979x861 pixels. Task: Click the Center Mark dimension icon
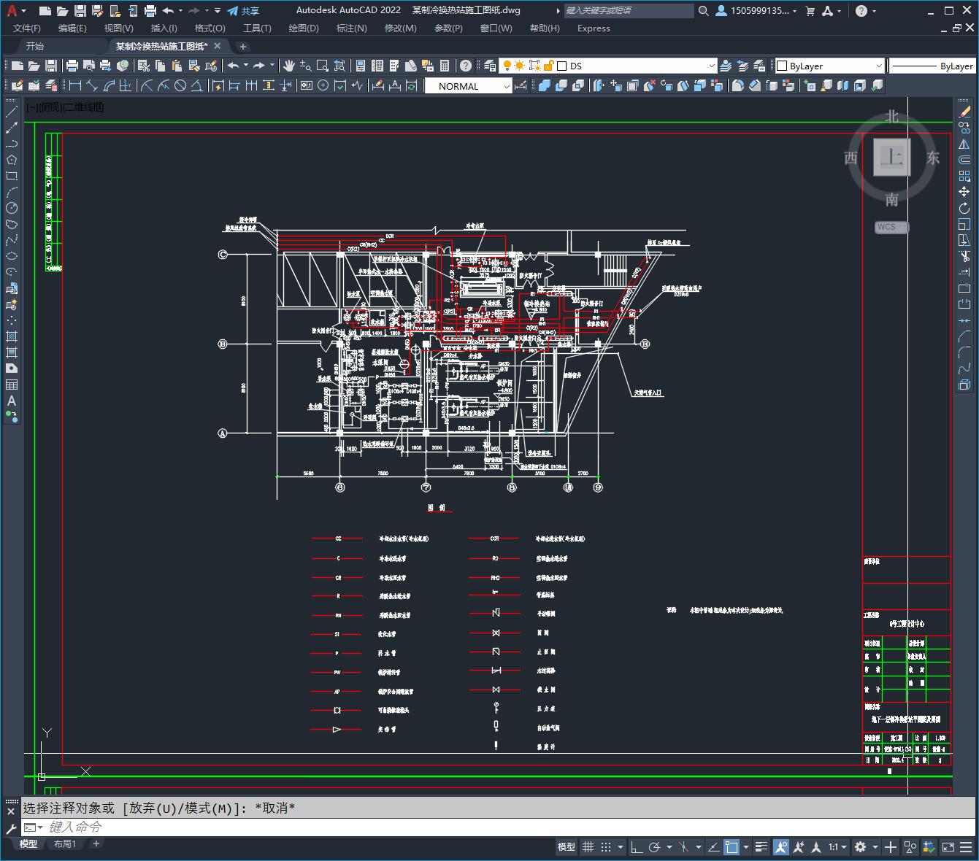click(323, 85)
